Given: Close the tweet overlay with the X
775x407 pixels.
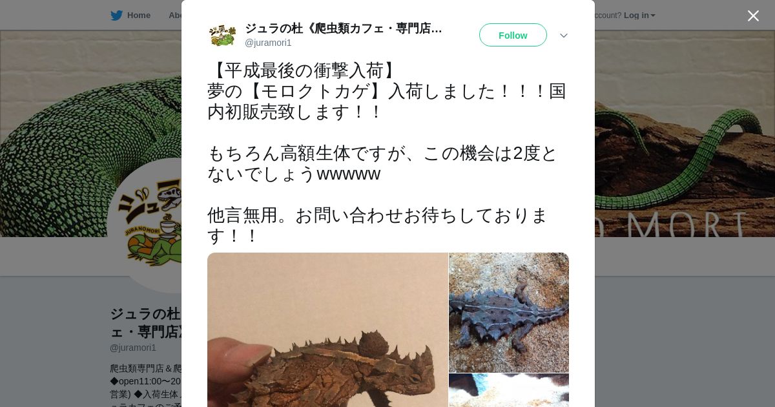Looking at the screenshot, I should 753,16.
